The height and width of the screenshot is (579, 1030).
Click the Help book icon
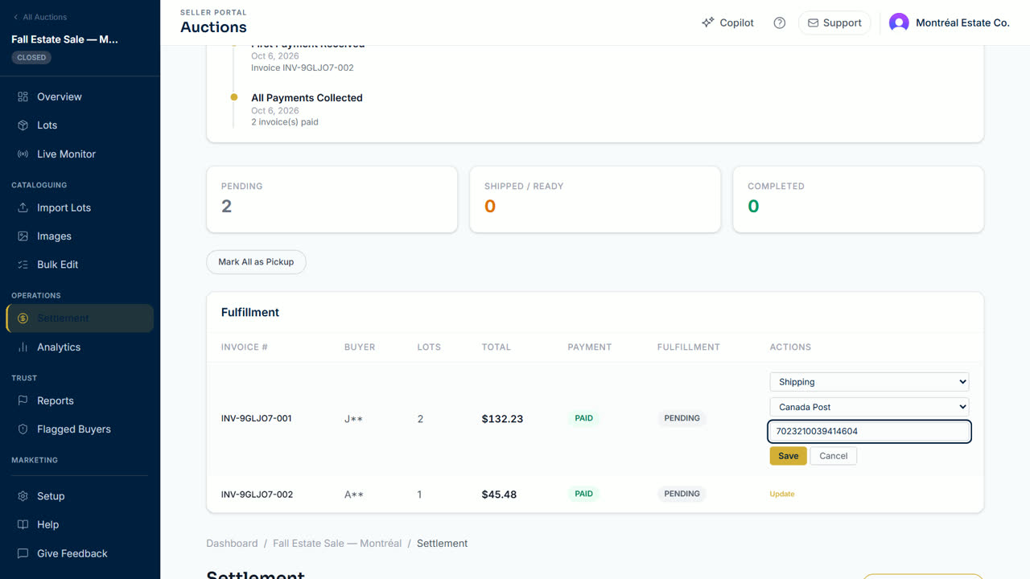pos(23,524)
